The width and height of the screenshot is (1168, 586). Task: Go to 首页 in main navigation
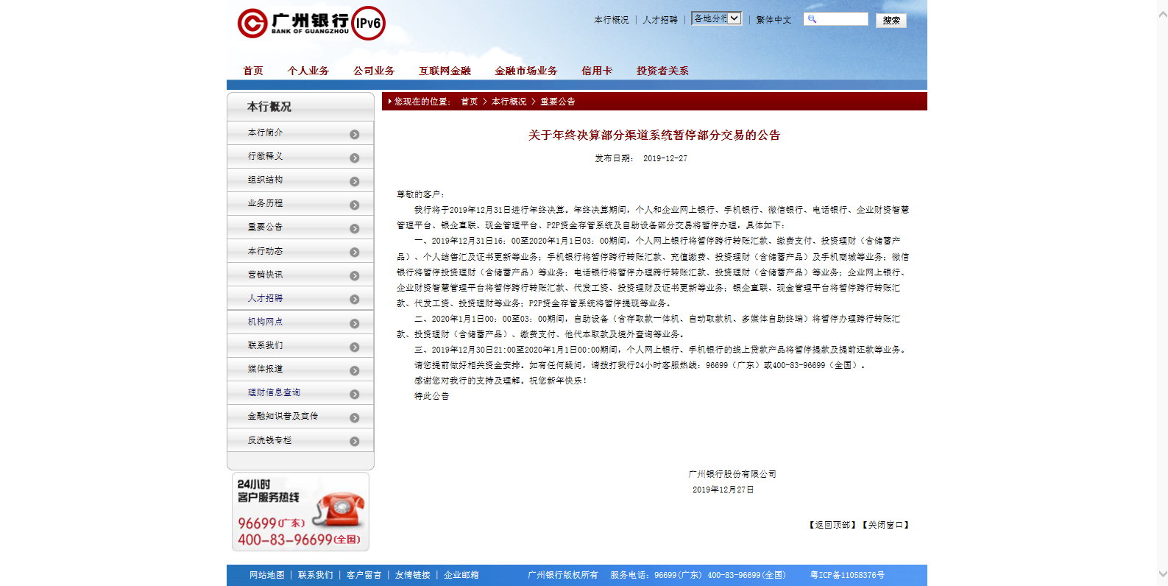coord(253,71)
